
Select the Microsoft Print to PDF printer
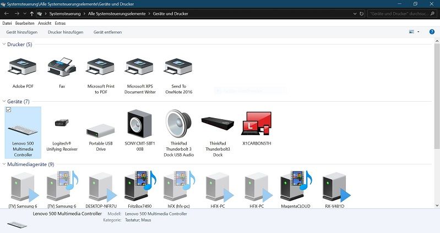click(x=101, y=67)
